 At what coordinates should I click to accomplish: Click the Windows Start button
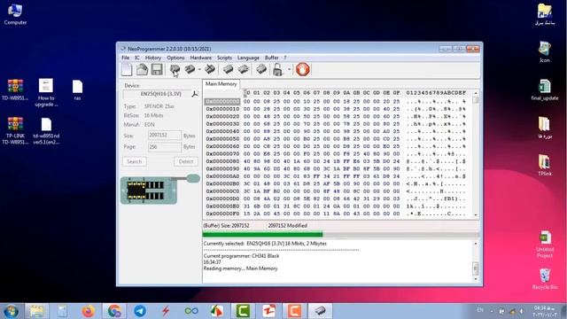(x=11, y=311)
